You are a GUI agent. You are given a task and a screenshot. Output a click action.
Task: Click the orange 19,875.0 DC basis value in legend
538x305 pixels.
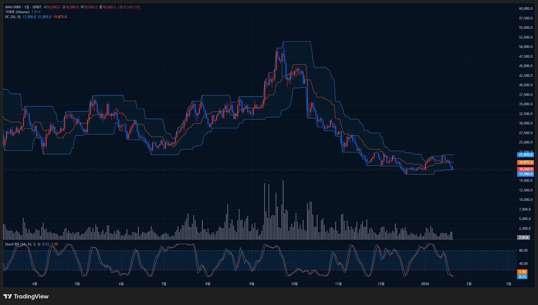click(x=60, y=17)
